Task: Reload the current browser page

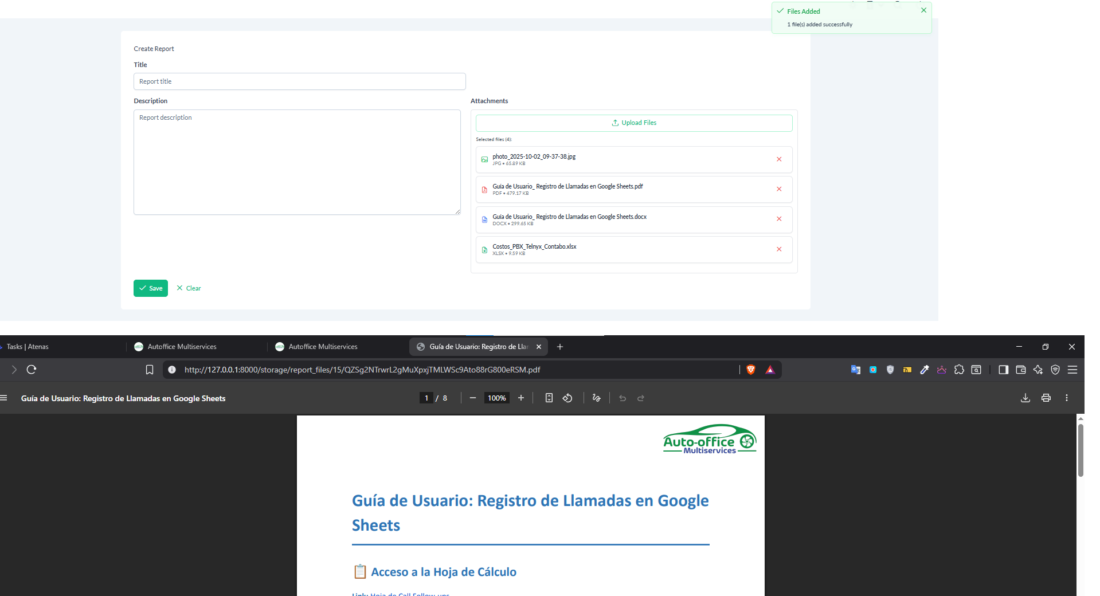Action: (x=32, y=370)
